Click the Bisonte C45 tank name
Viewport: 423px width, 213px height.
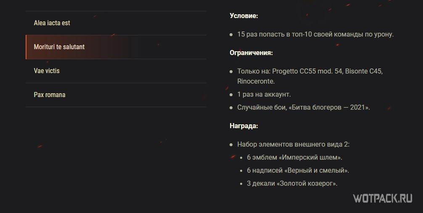coord(364,71)
